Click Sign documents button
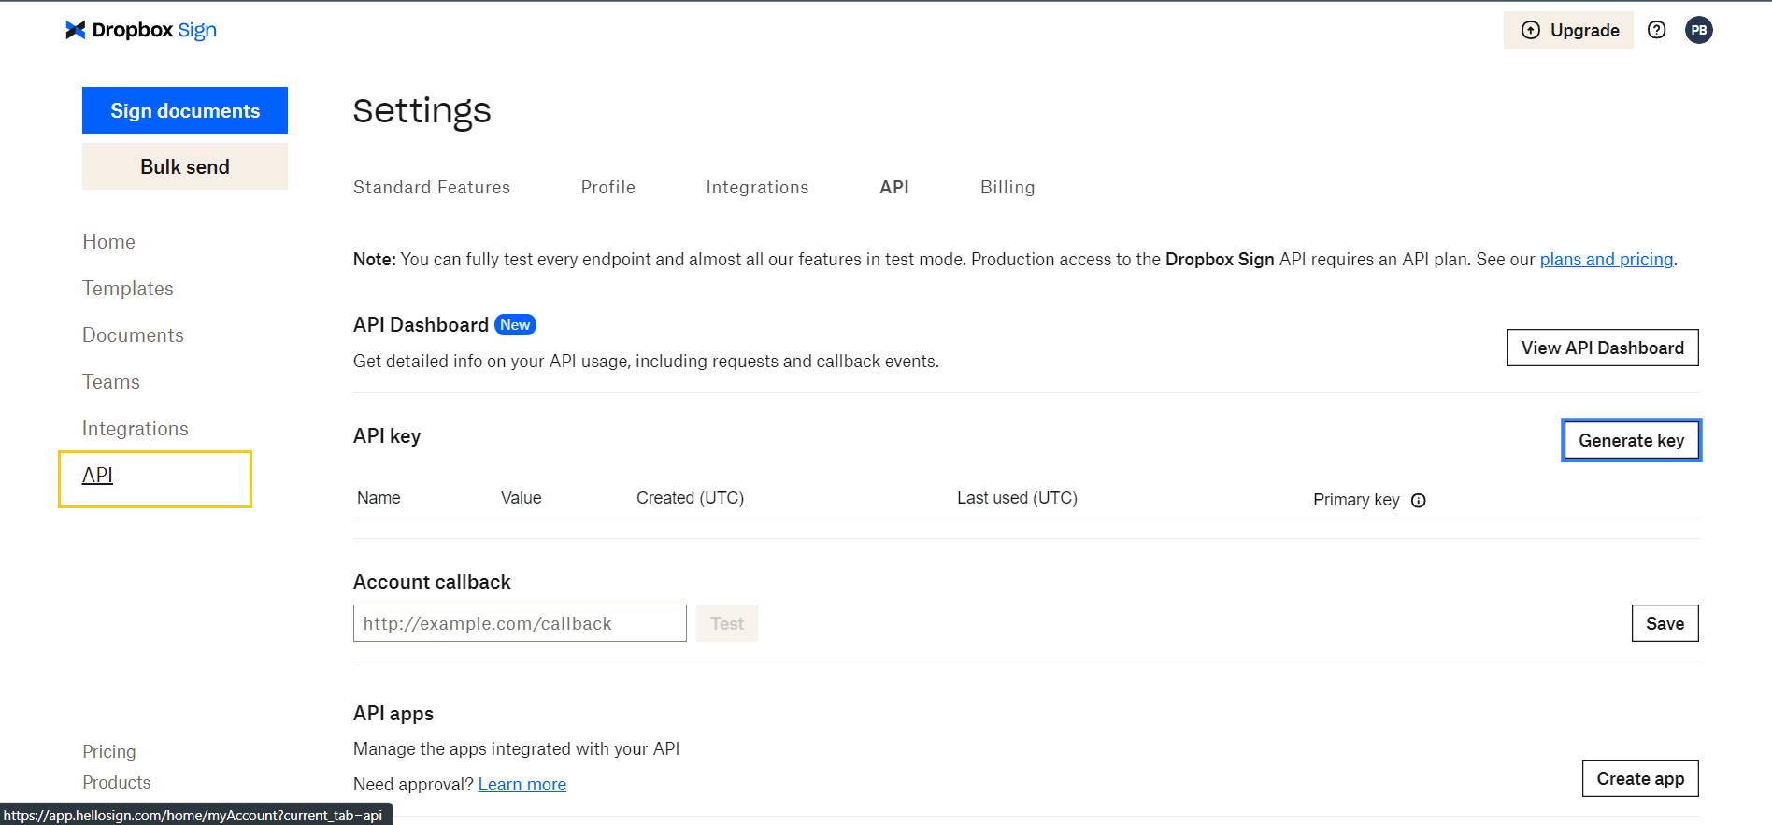 (x=185, y=110)
